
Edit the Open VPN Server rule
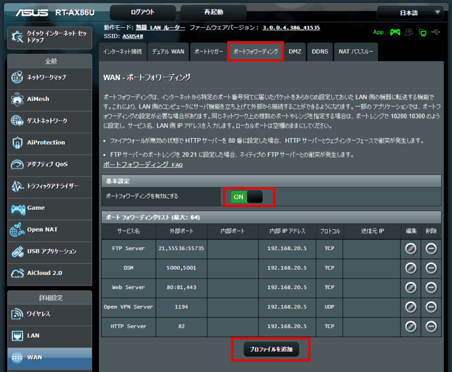(x=411, y=307)
